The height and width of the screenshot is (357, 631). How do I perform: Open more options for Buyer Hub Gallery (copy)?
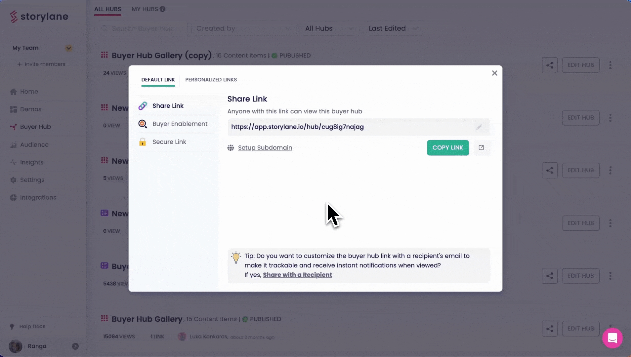tap(610, 65)
